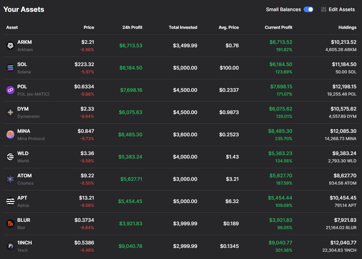Click SOL price $223.32
Image resolution: width=362 pixels, height=259 pixels.
pos(84,64)
